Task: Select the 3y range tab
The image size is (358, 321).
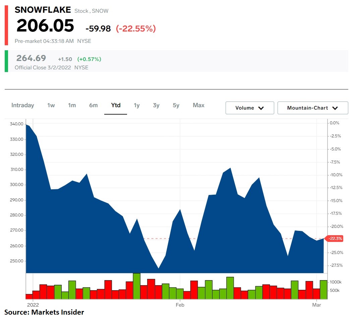Action: pos(156,106)
